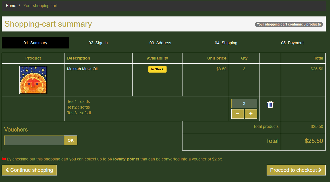This screenshot has width=330, height=182.
Task: Switch to the 02. Sign in step
Action: click(98, 43)
